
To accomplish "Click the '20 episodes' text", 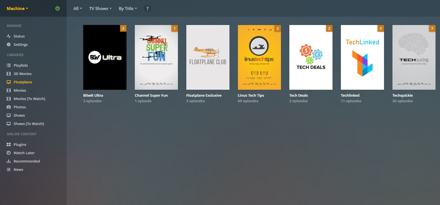I will tap(403, 101).
